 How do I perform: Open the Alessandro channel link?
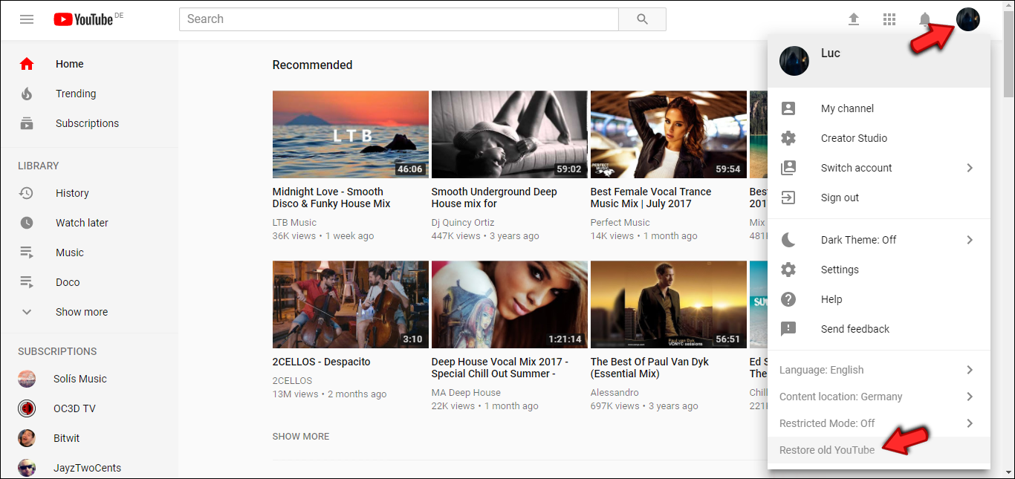point(614,393)
